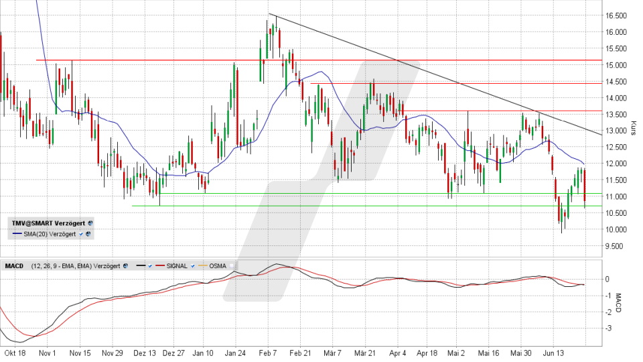The width and height of the screenshot is (643, 362).
Task: Click the 13.500 price axis label
Action: [616, 115]
